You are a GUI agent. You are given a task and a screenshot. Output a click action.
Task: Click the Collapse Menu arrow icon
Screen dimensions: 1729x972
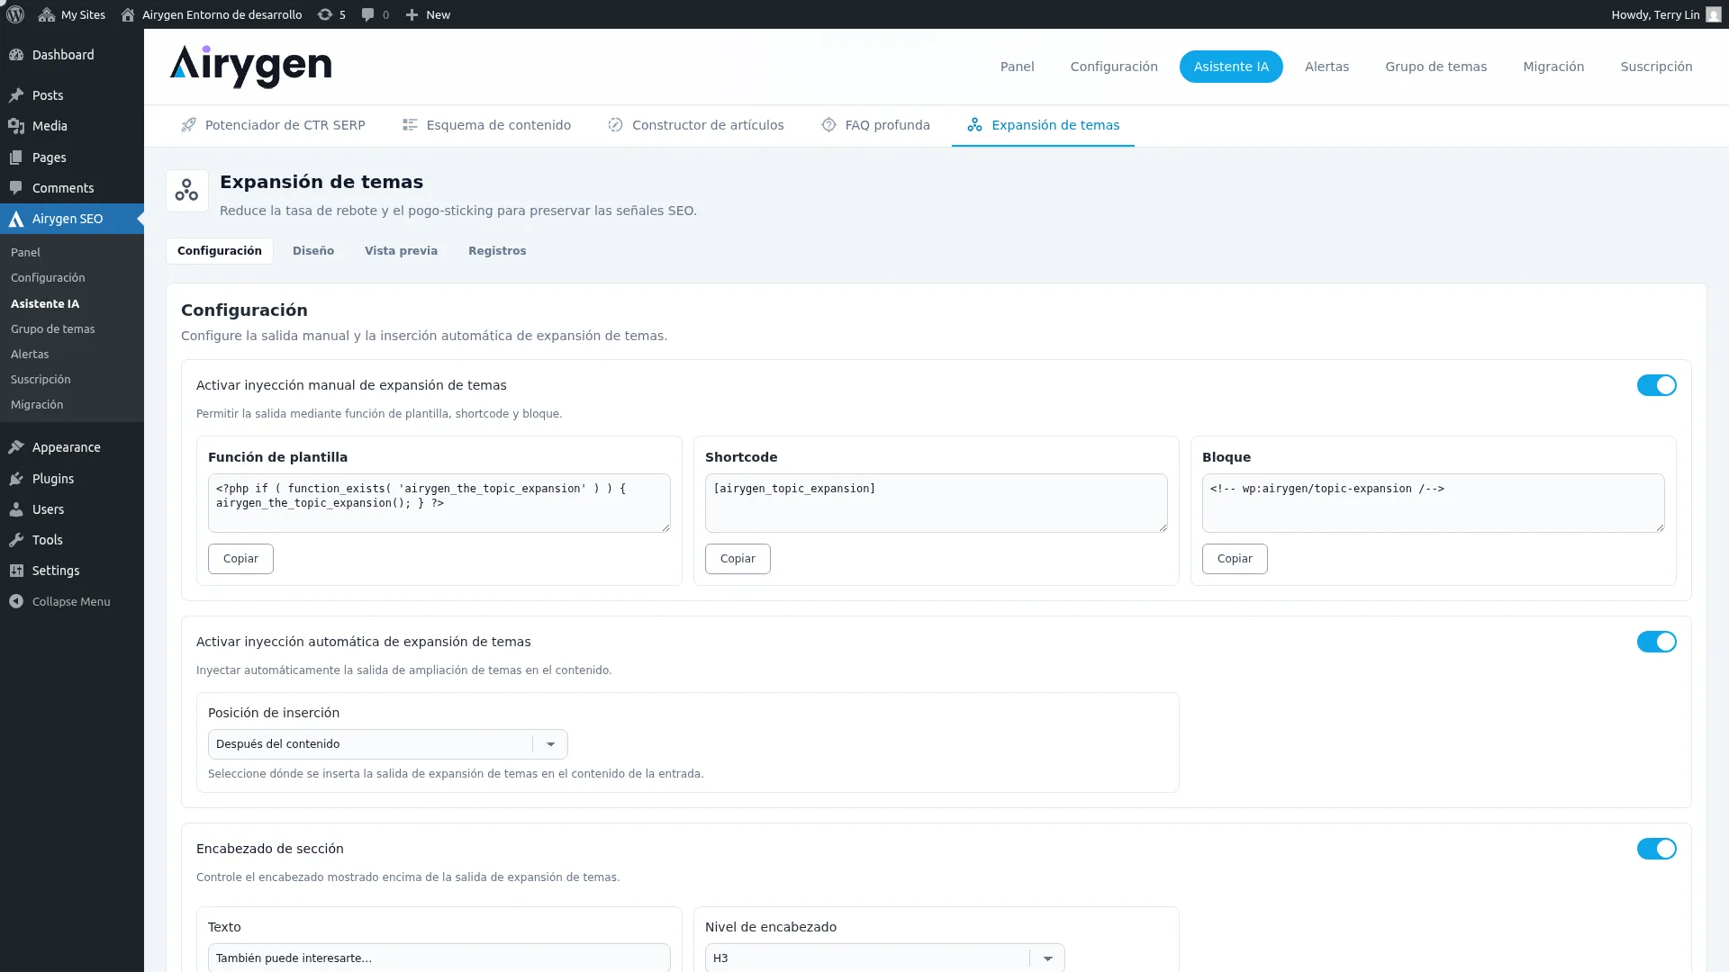point(16,601)
